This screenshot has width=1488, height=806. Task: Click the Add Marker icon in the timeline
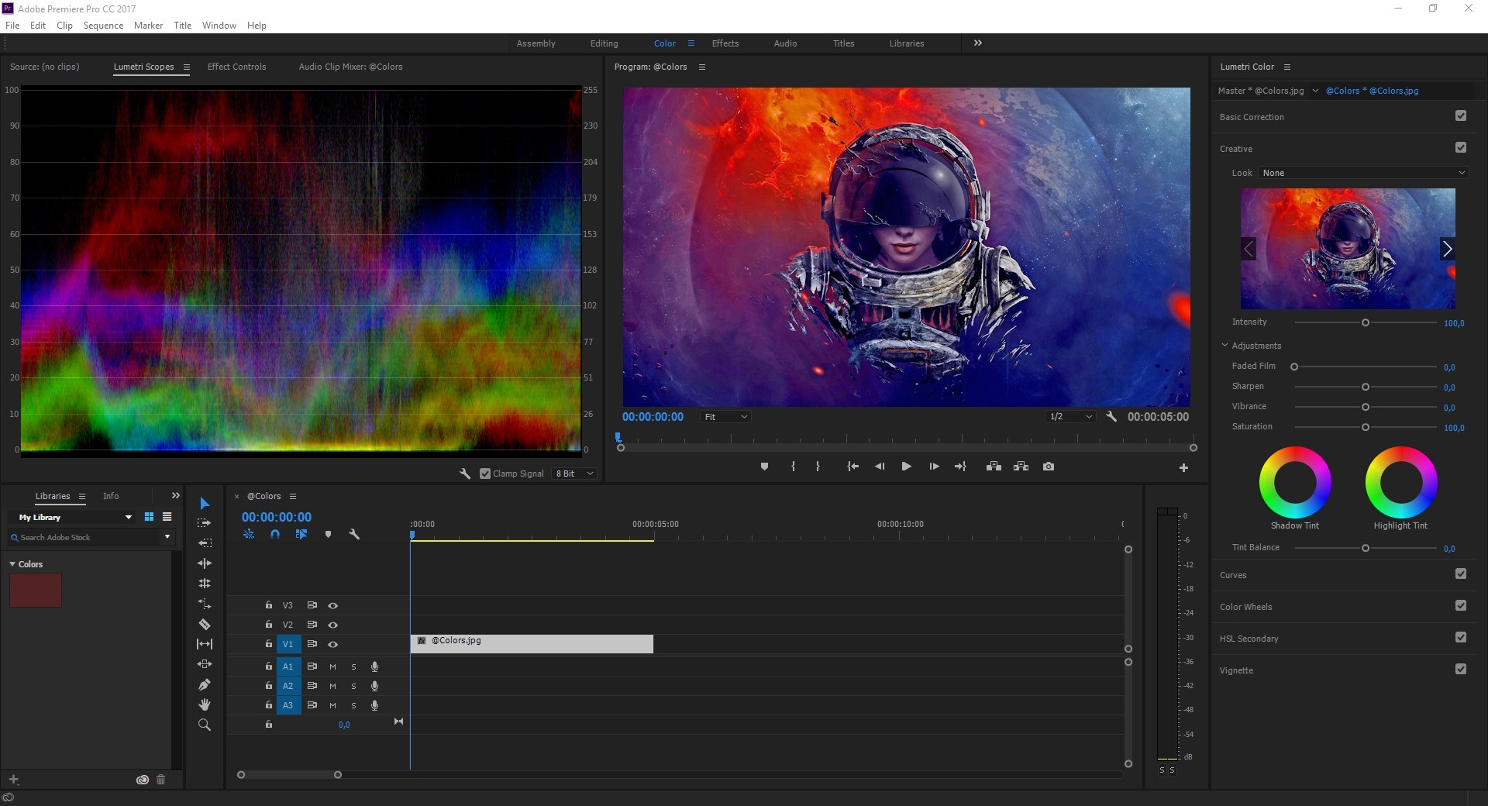coord(328,534)
